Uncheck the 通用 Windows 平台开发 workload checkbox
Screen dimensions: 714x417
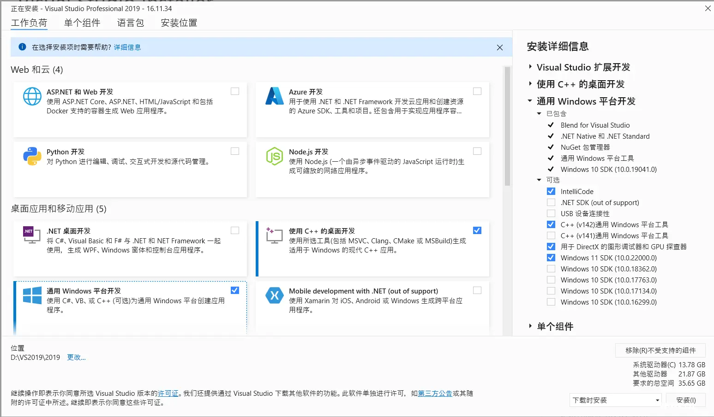pos(235,290)
